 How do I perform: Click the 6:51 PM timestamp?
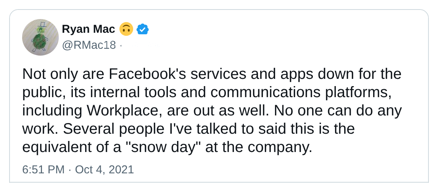[x=43, y=170]
